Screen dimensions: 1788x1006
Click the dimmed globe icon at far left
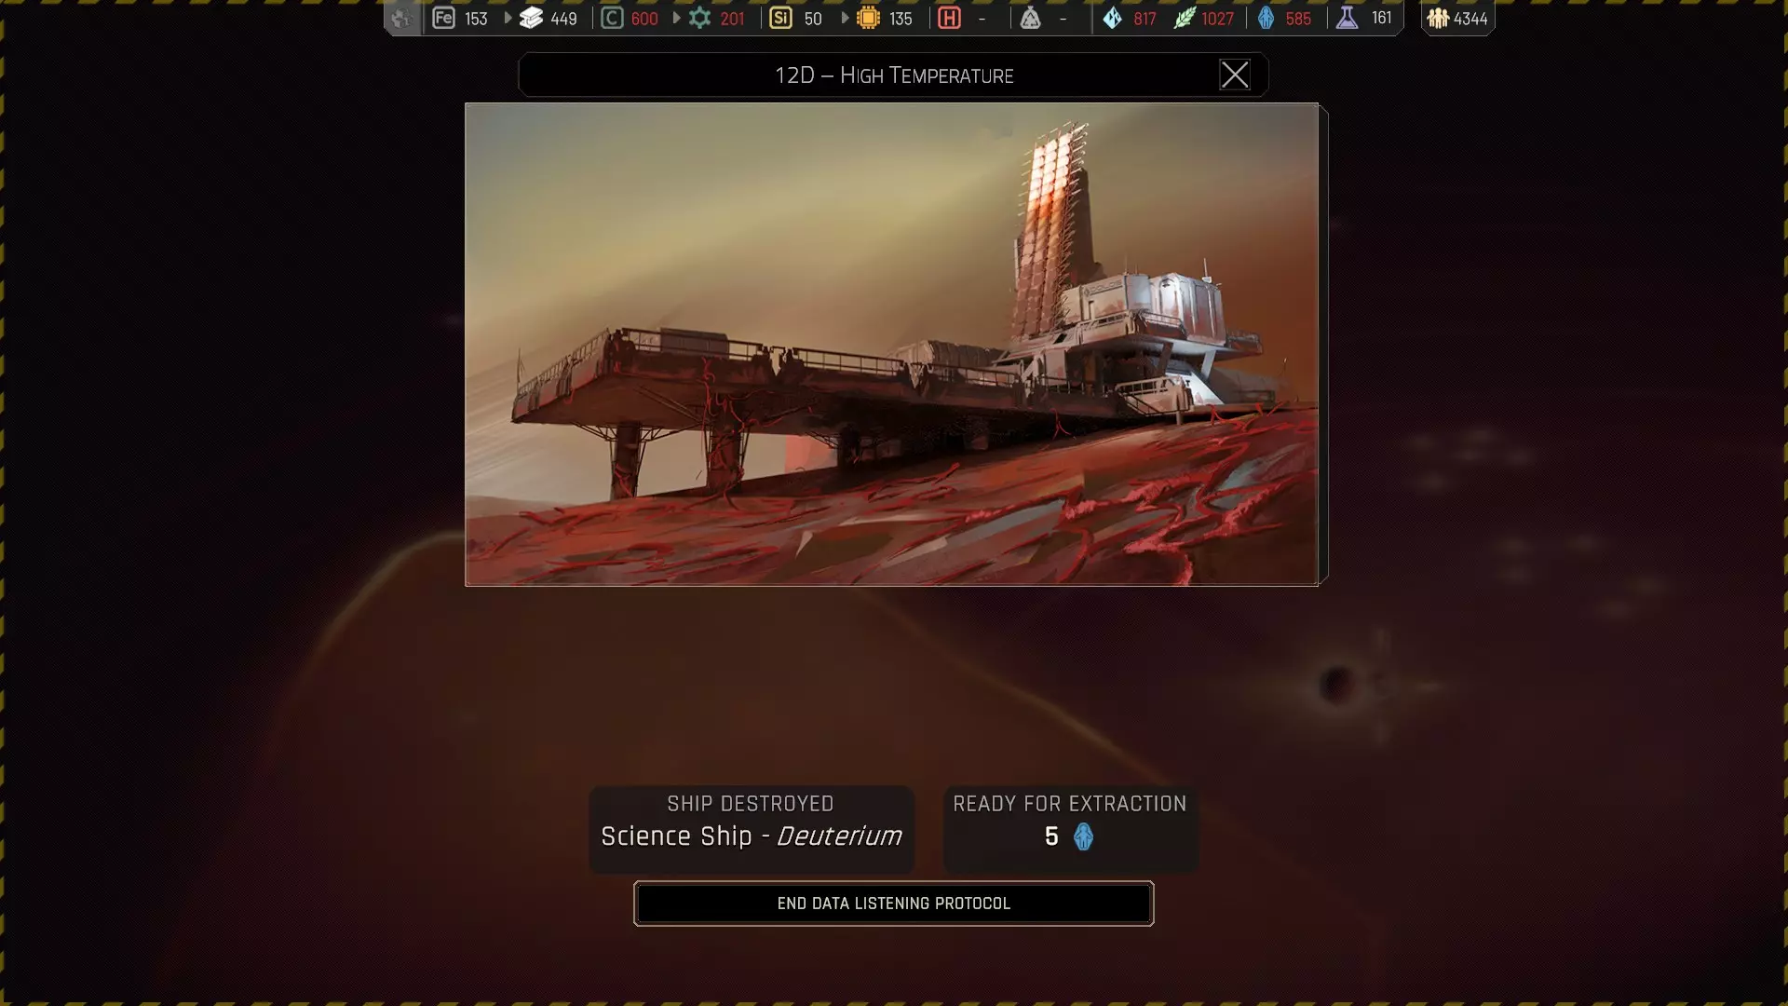click(401, 18)
